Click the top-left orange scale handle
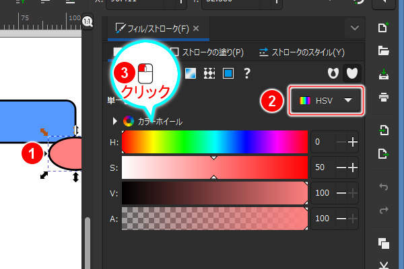The height and width of the screenshot is (269, 404). tap(44, 132)
